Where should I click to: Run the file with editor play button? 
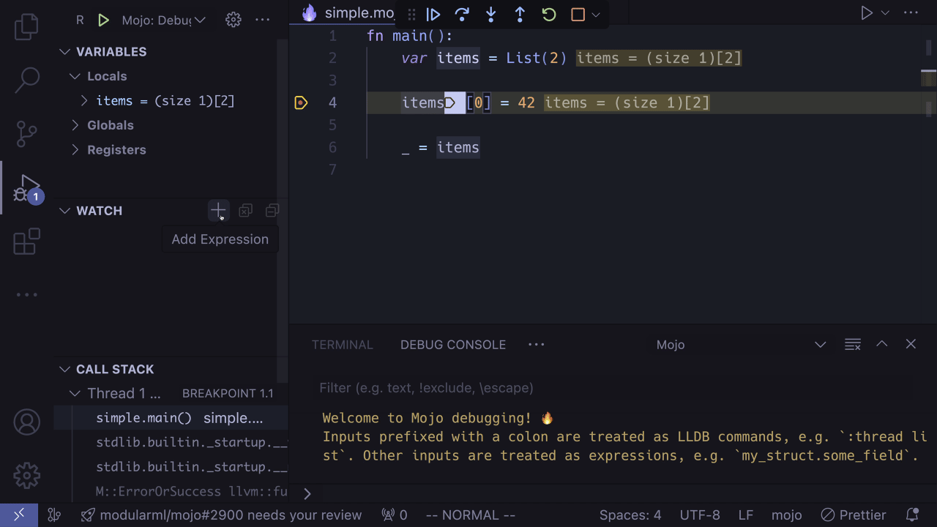(x=867, y=13)
